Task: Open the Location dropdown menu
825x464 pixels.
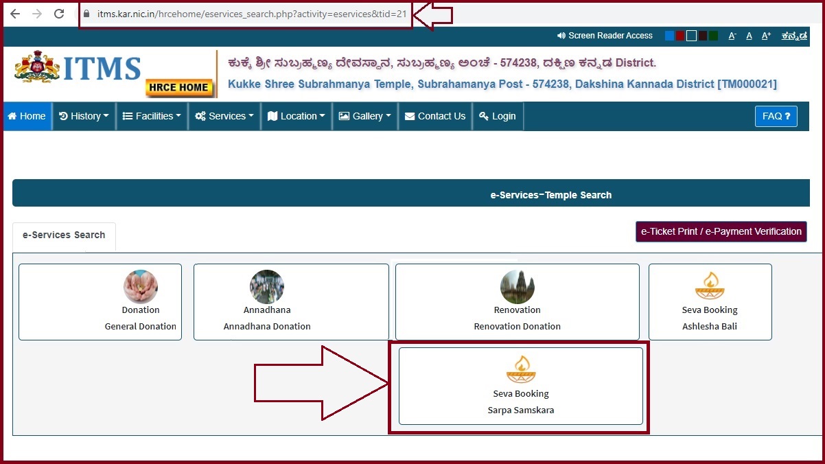Action: pos(297,116)
